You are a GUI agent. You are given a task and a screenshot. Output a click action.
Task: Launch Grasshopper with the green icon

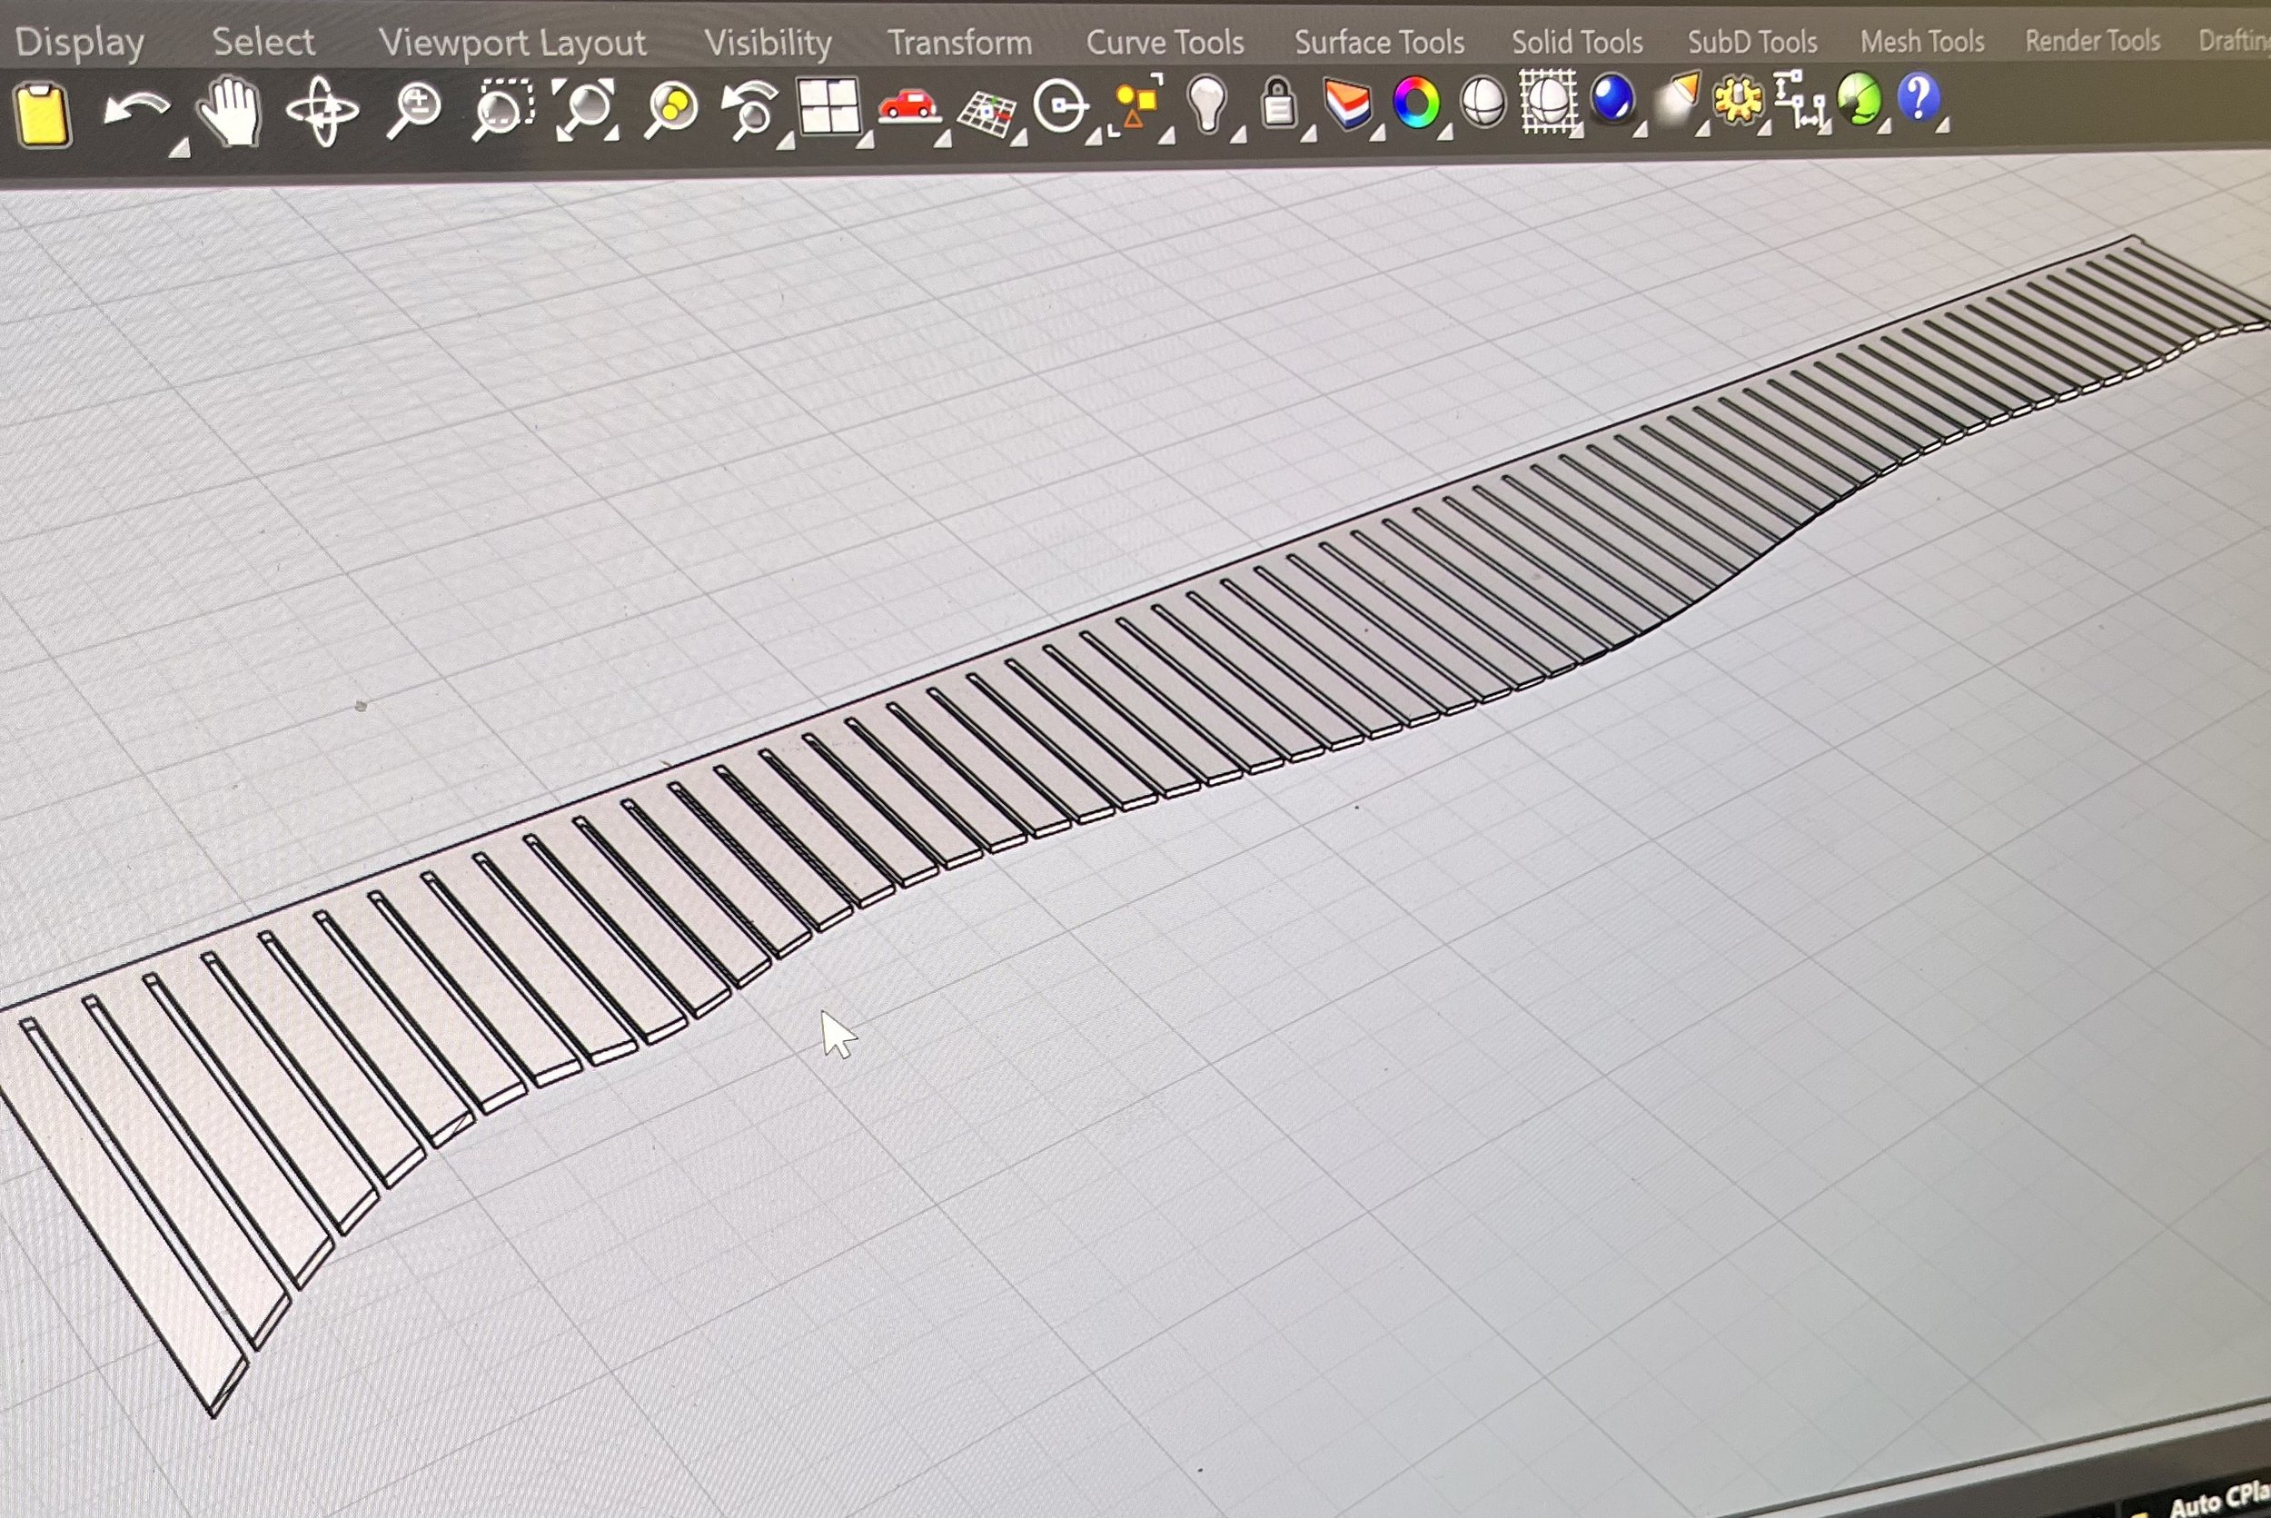[x=1859, y=99]
